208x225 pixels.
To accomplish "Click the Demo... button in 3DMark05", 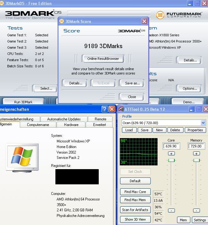I will coord(188,101).
